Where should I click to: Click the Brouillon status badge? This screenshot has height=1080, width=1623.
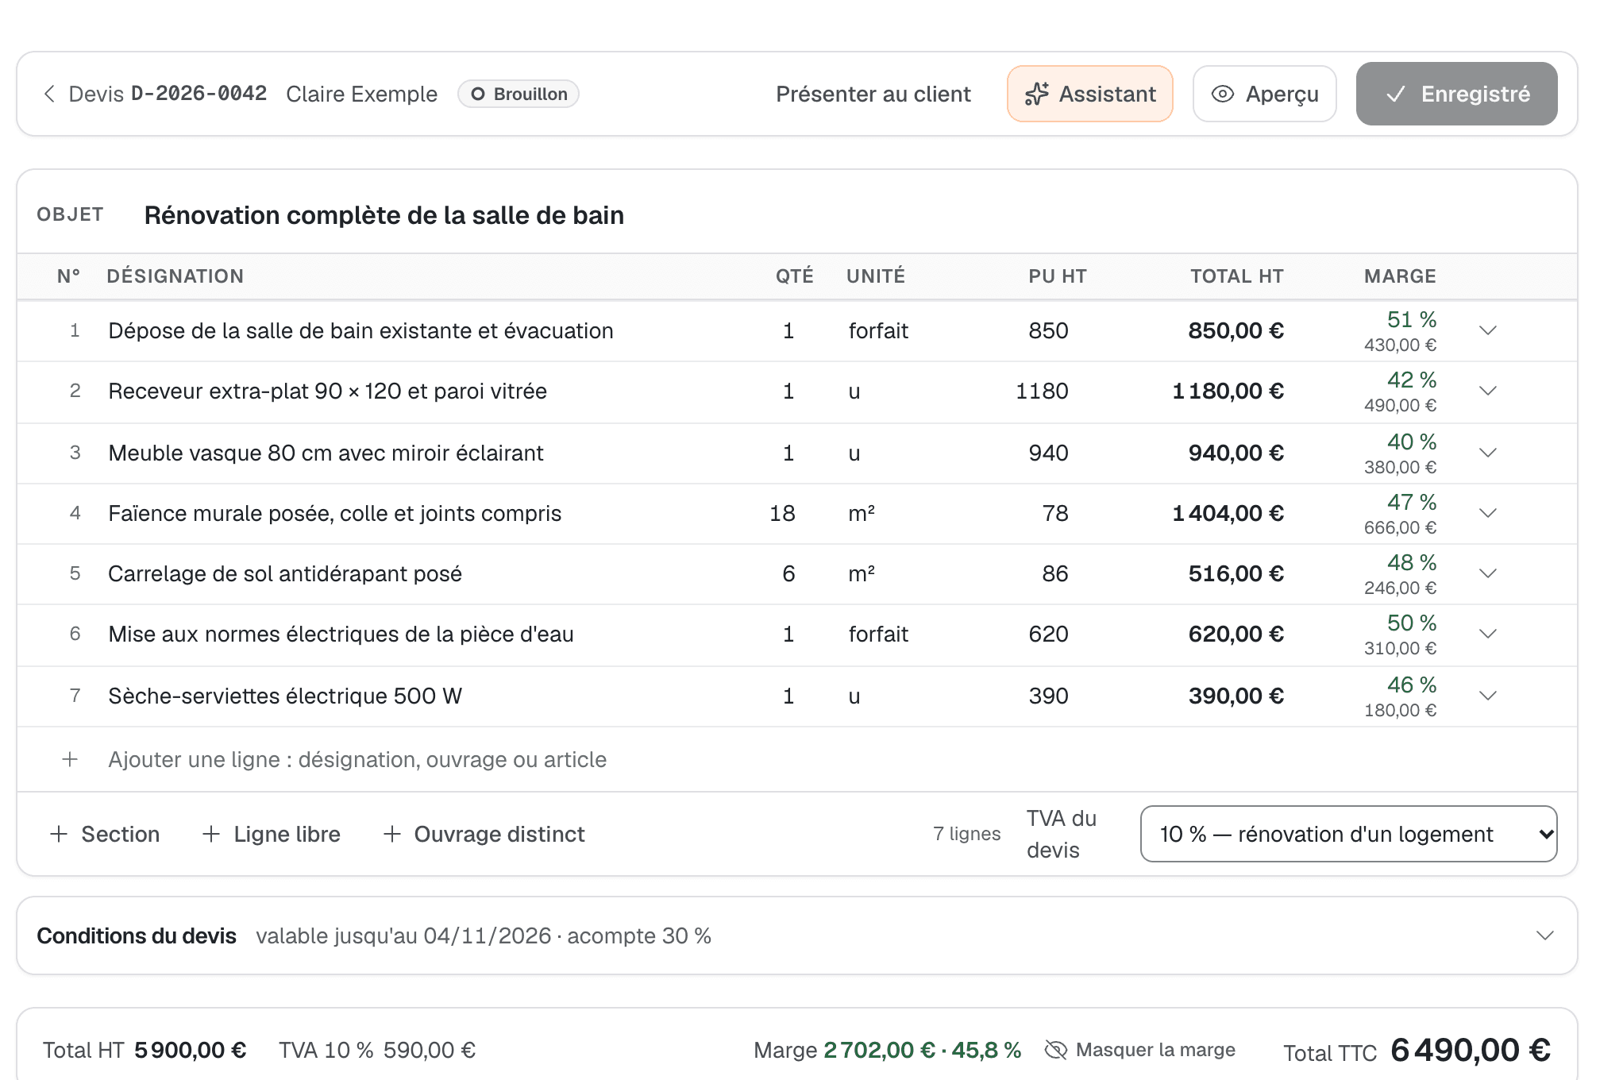[x=518, y=94]
